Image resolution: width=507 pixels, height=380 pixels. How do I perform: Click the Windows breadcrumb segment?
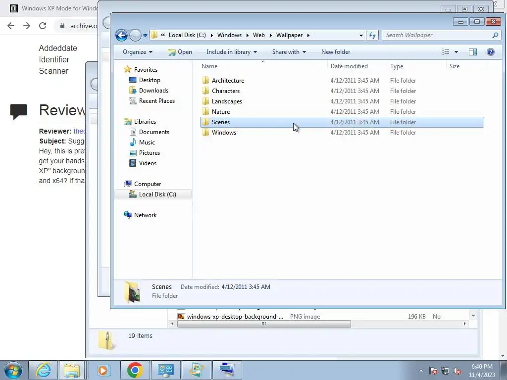pos(229,35)
